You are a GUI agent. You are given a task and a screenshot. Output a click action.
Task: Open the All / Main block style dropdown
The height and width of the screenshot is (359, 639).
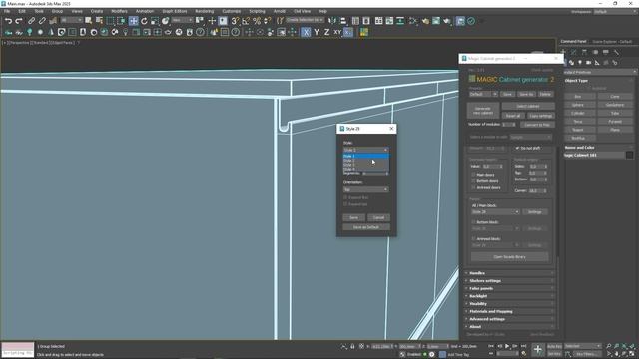495,212
